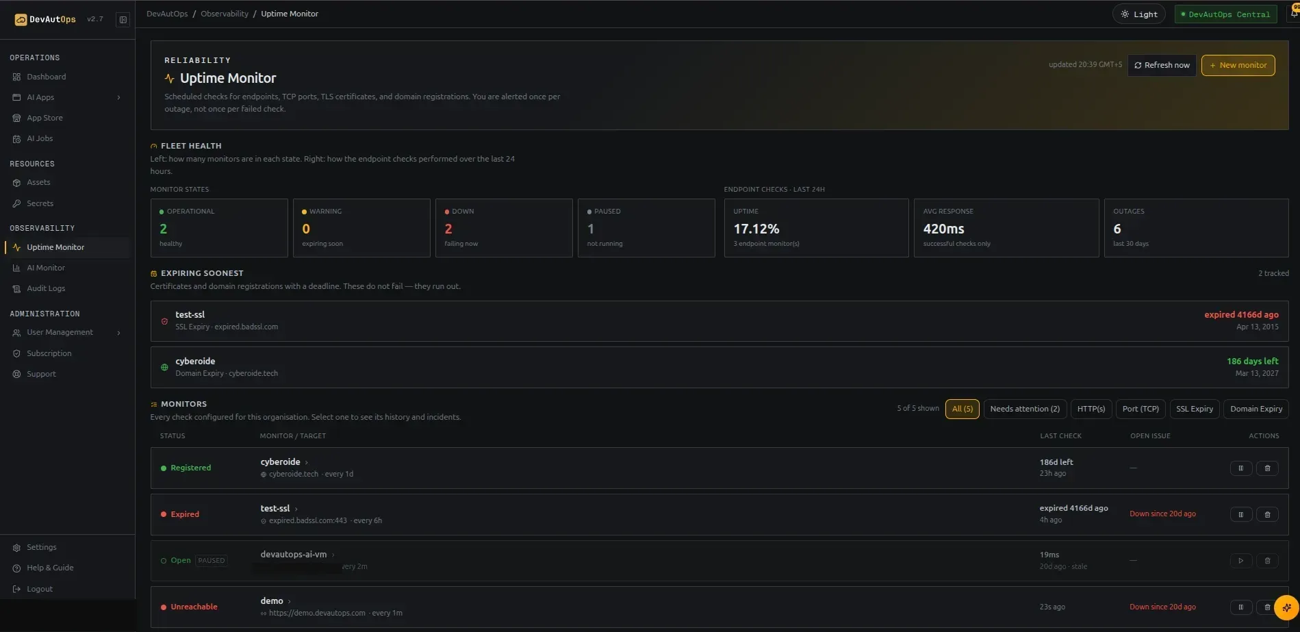Click the 420ms Avg Response card
1300x632 pixels.
pos(1006,228)
